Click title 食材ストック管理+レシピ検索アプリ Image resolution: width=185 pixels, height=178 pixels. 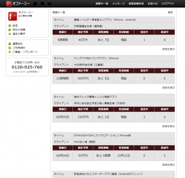click(95, 97)
